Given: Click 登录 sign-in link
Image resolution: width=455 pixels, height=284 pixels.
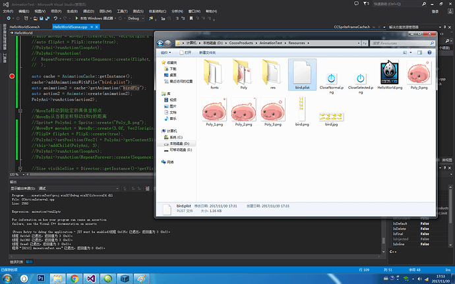Looking at the screenshot, I should (435, 11).
